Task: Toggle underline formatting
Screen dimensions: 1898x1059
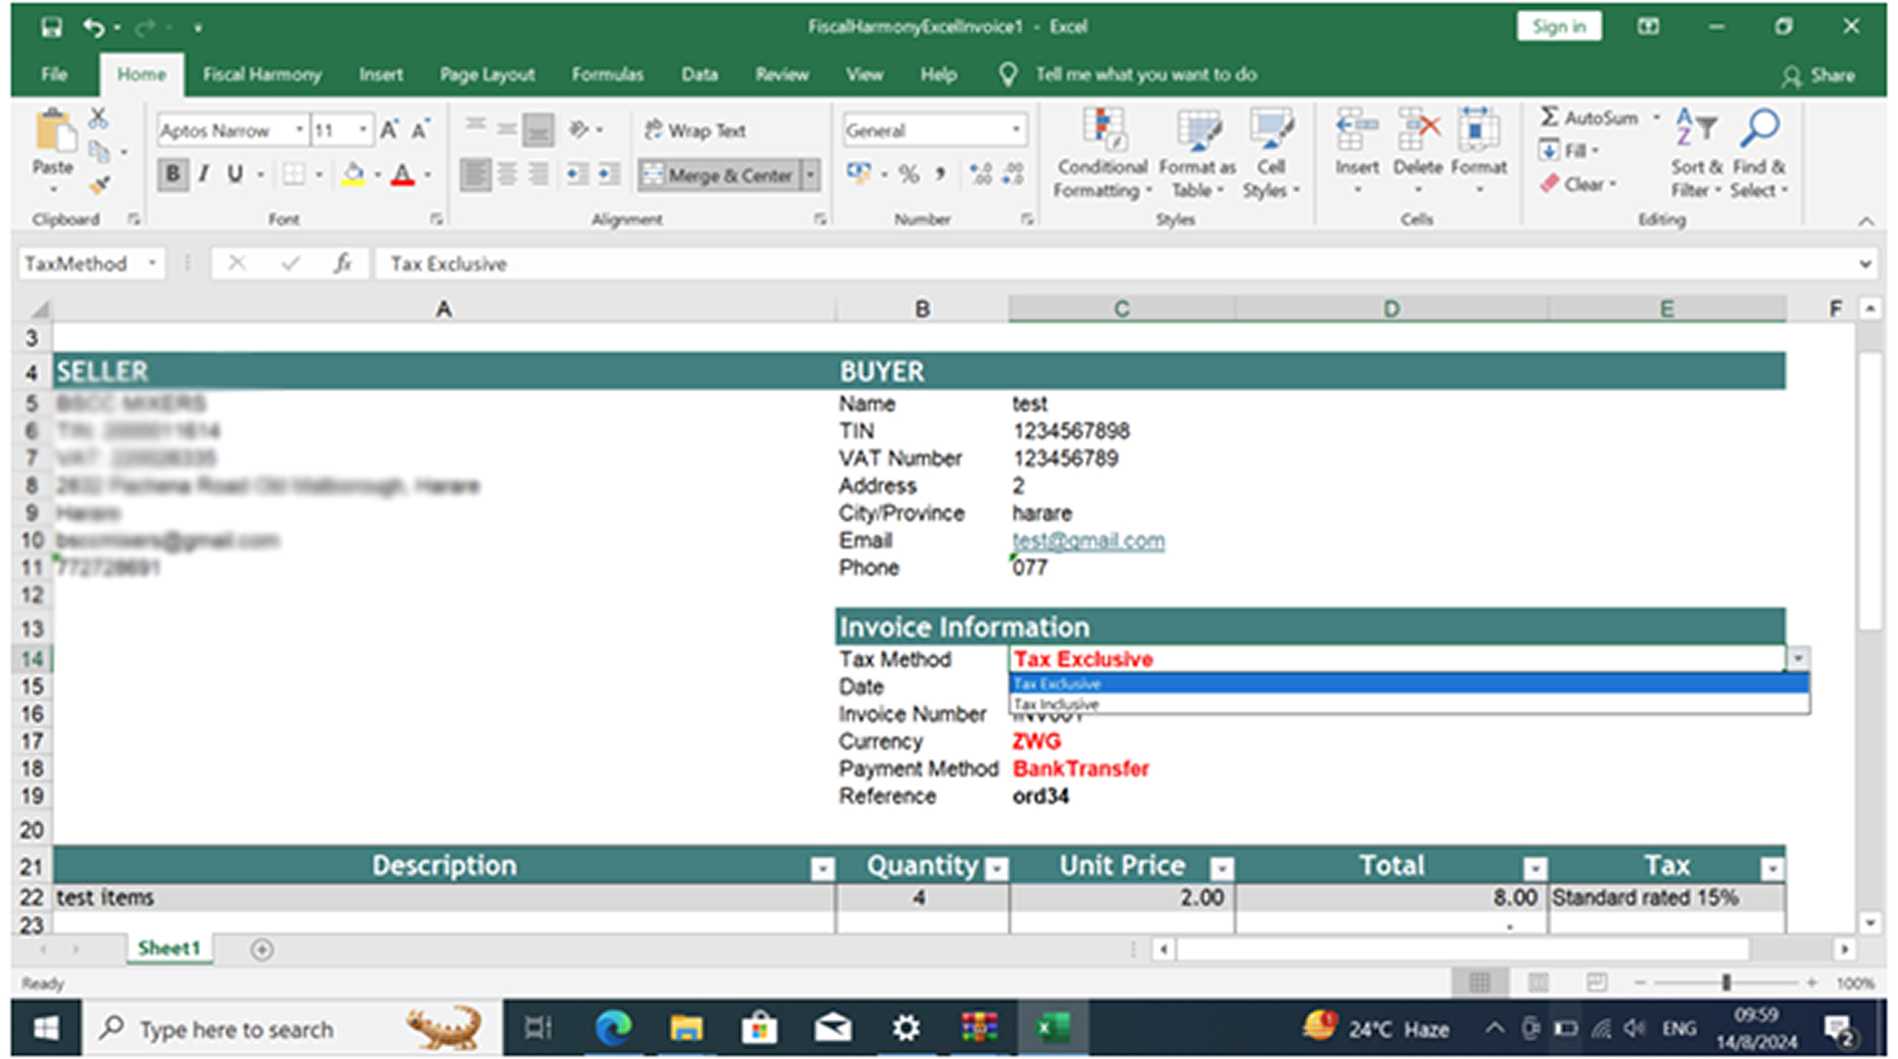Action: tap(234, 175)
